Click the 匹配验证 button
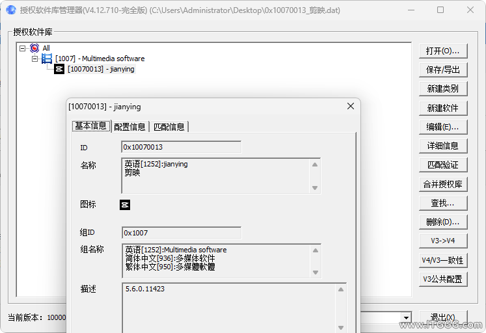 pyautogui.click(x=443, y=165)
